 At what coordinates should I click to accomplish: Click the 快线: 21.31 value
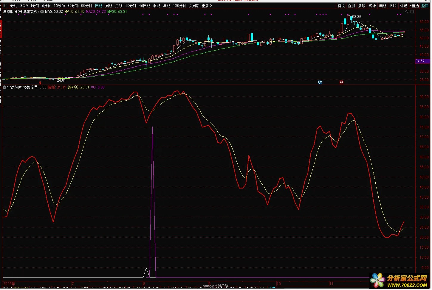[57, 87]
